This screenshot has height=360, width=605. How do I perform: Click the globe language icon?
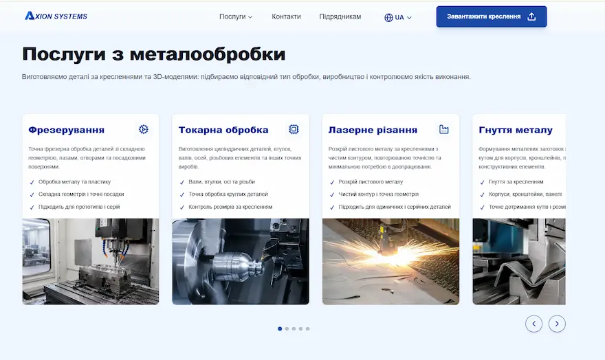click(x=388, y=18)
